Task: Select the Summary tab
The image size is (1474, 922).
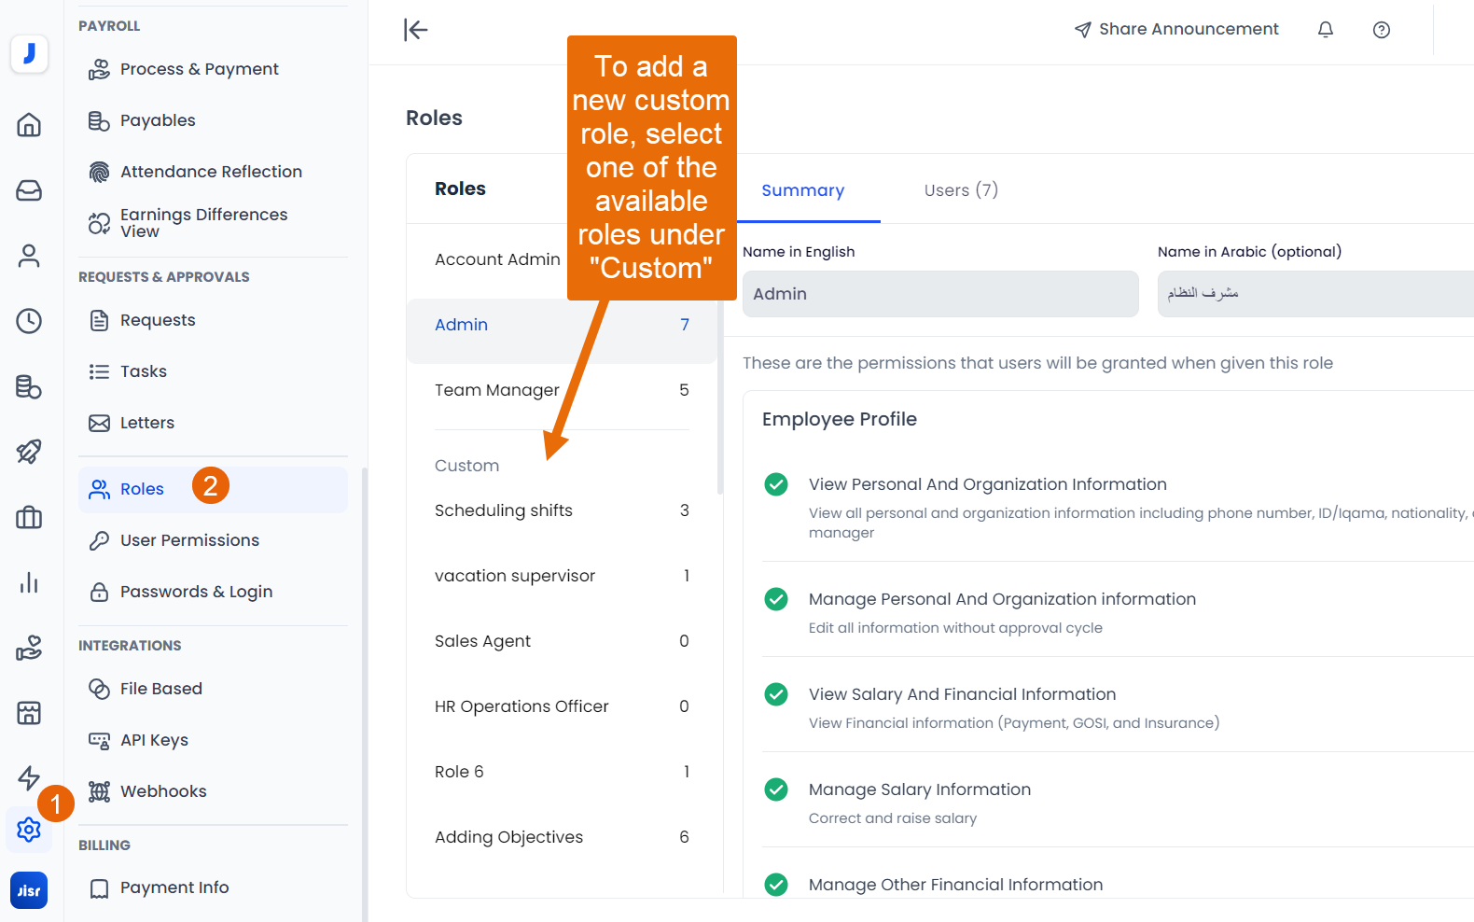Action: tap(802, 190)
